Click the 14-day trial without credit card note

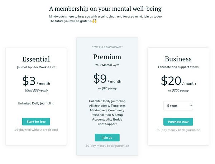[x=36, y=129]
